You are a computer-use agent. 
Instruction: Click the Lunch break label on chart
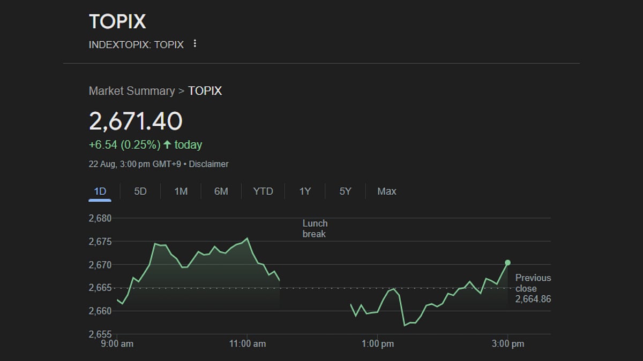(x=315, y=228)
